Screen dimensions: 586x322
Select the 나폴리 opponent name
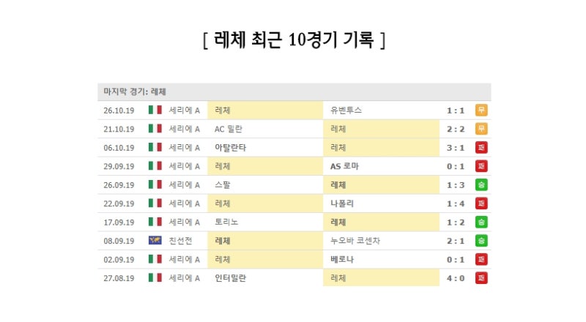coord(342,203)
